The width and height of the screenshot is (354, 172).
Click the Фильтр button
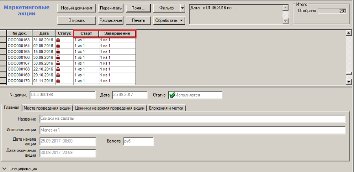click(x=167, y=8)
